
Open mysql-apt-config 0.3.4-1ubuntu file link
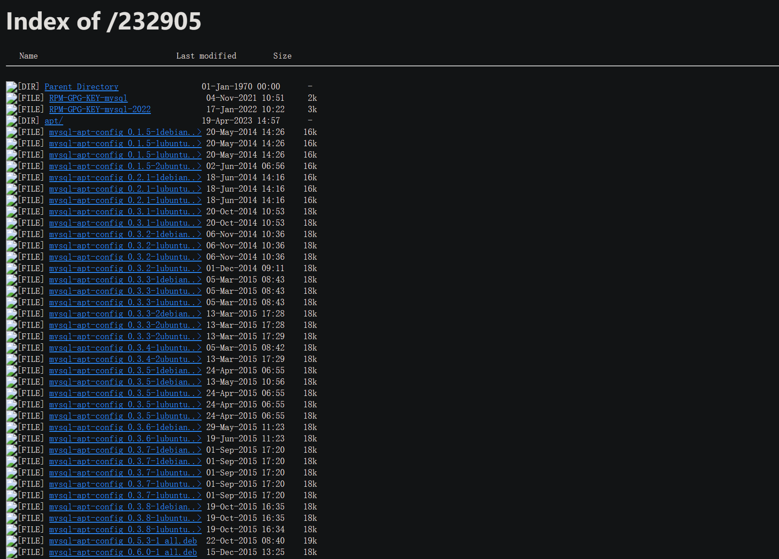pos(125,348)
